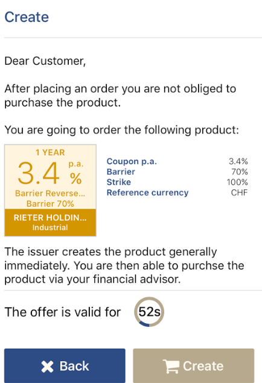Click the 52s countdown timer circle
Image resolution: width=262 pixels, height=383 pixels.
(149, 312)
